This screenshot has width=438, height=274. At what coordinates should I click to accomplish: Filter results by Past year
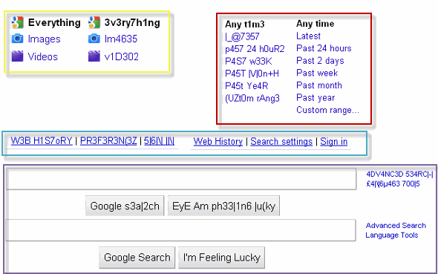(316, 98)
